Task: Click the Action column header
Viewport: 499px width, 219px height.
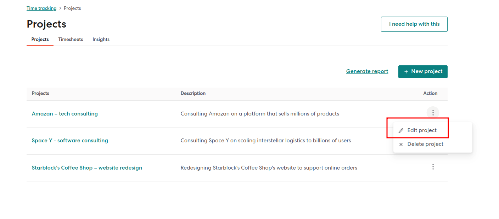Action: (x=430, y=93)
